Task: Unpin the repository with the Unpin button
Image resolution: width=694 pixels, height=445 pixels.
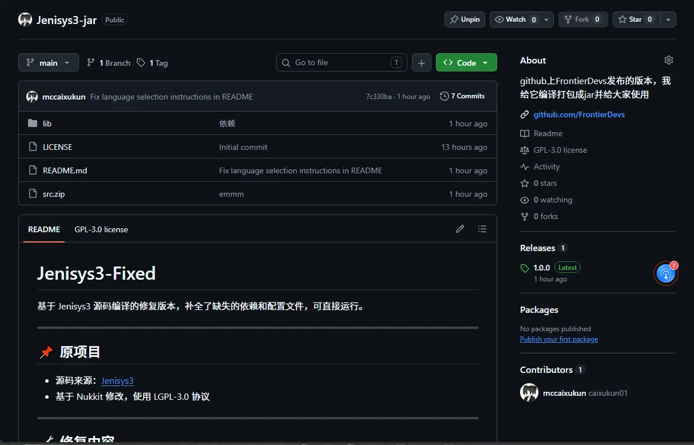Action: pos(465,19)
